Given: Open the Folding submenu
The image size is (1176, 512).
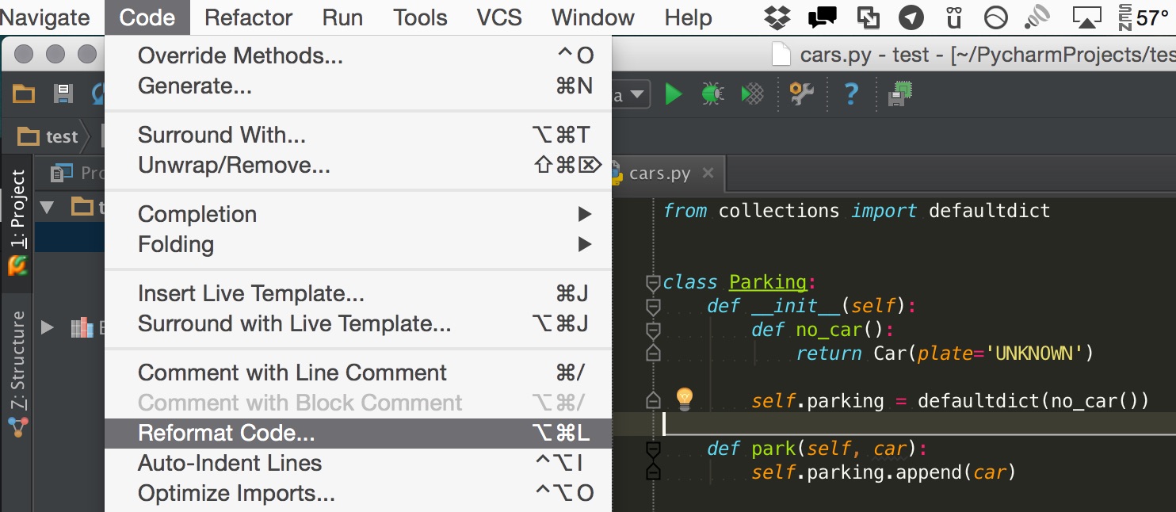Looking at the screenshot, I should 358,244.
